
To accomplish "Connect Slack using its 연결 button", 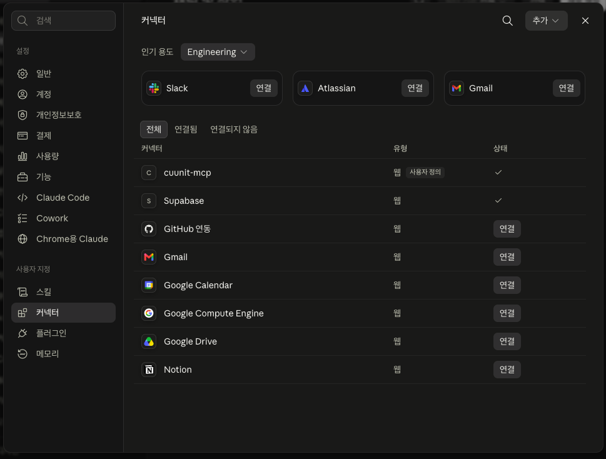I will [263, 88].
